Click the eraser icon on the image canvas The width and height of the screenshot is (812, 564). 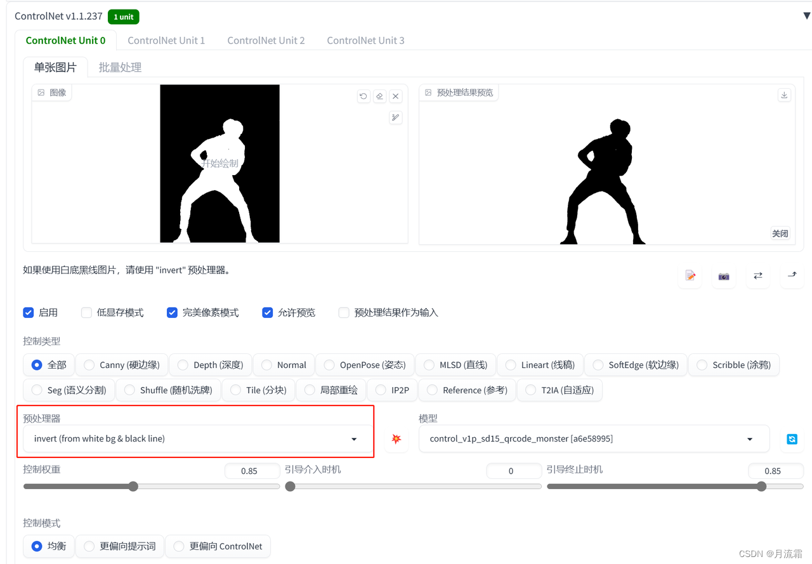click(x=379, y=96)
